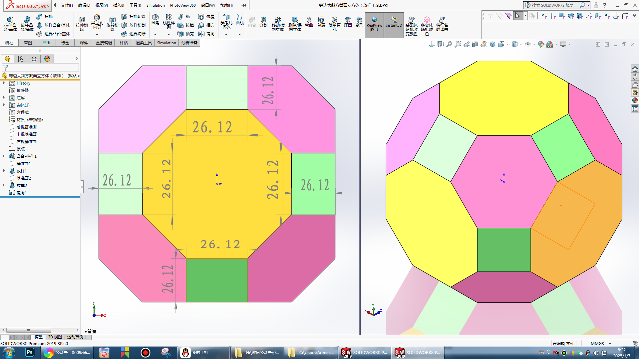
Task: Open 参考几何体 reference geometry tool
Action: (226, 22)
